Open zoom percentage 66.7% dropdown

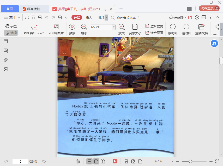[x=114, y=27]
